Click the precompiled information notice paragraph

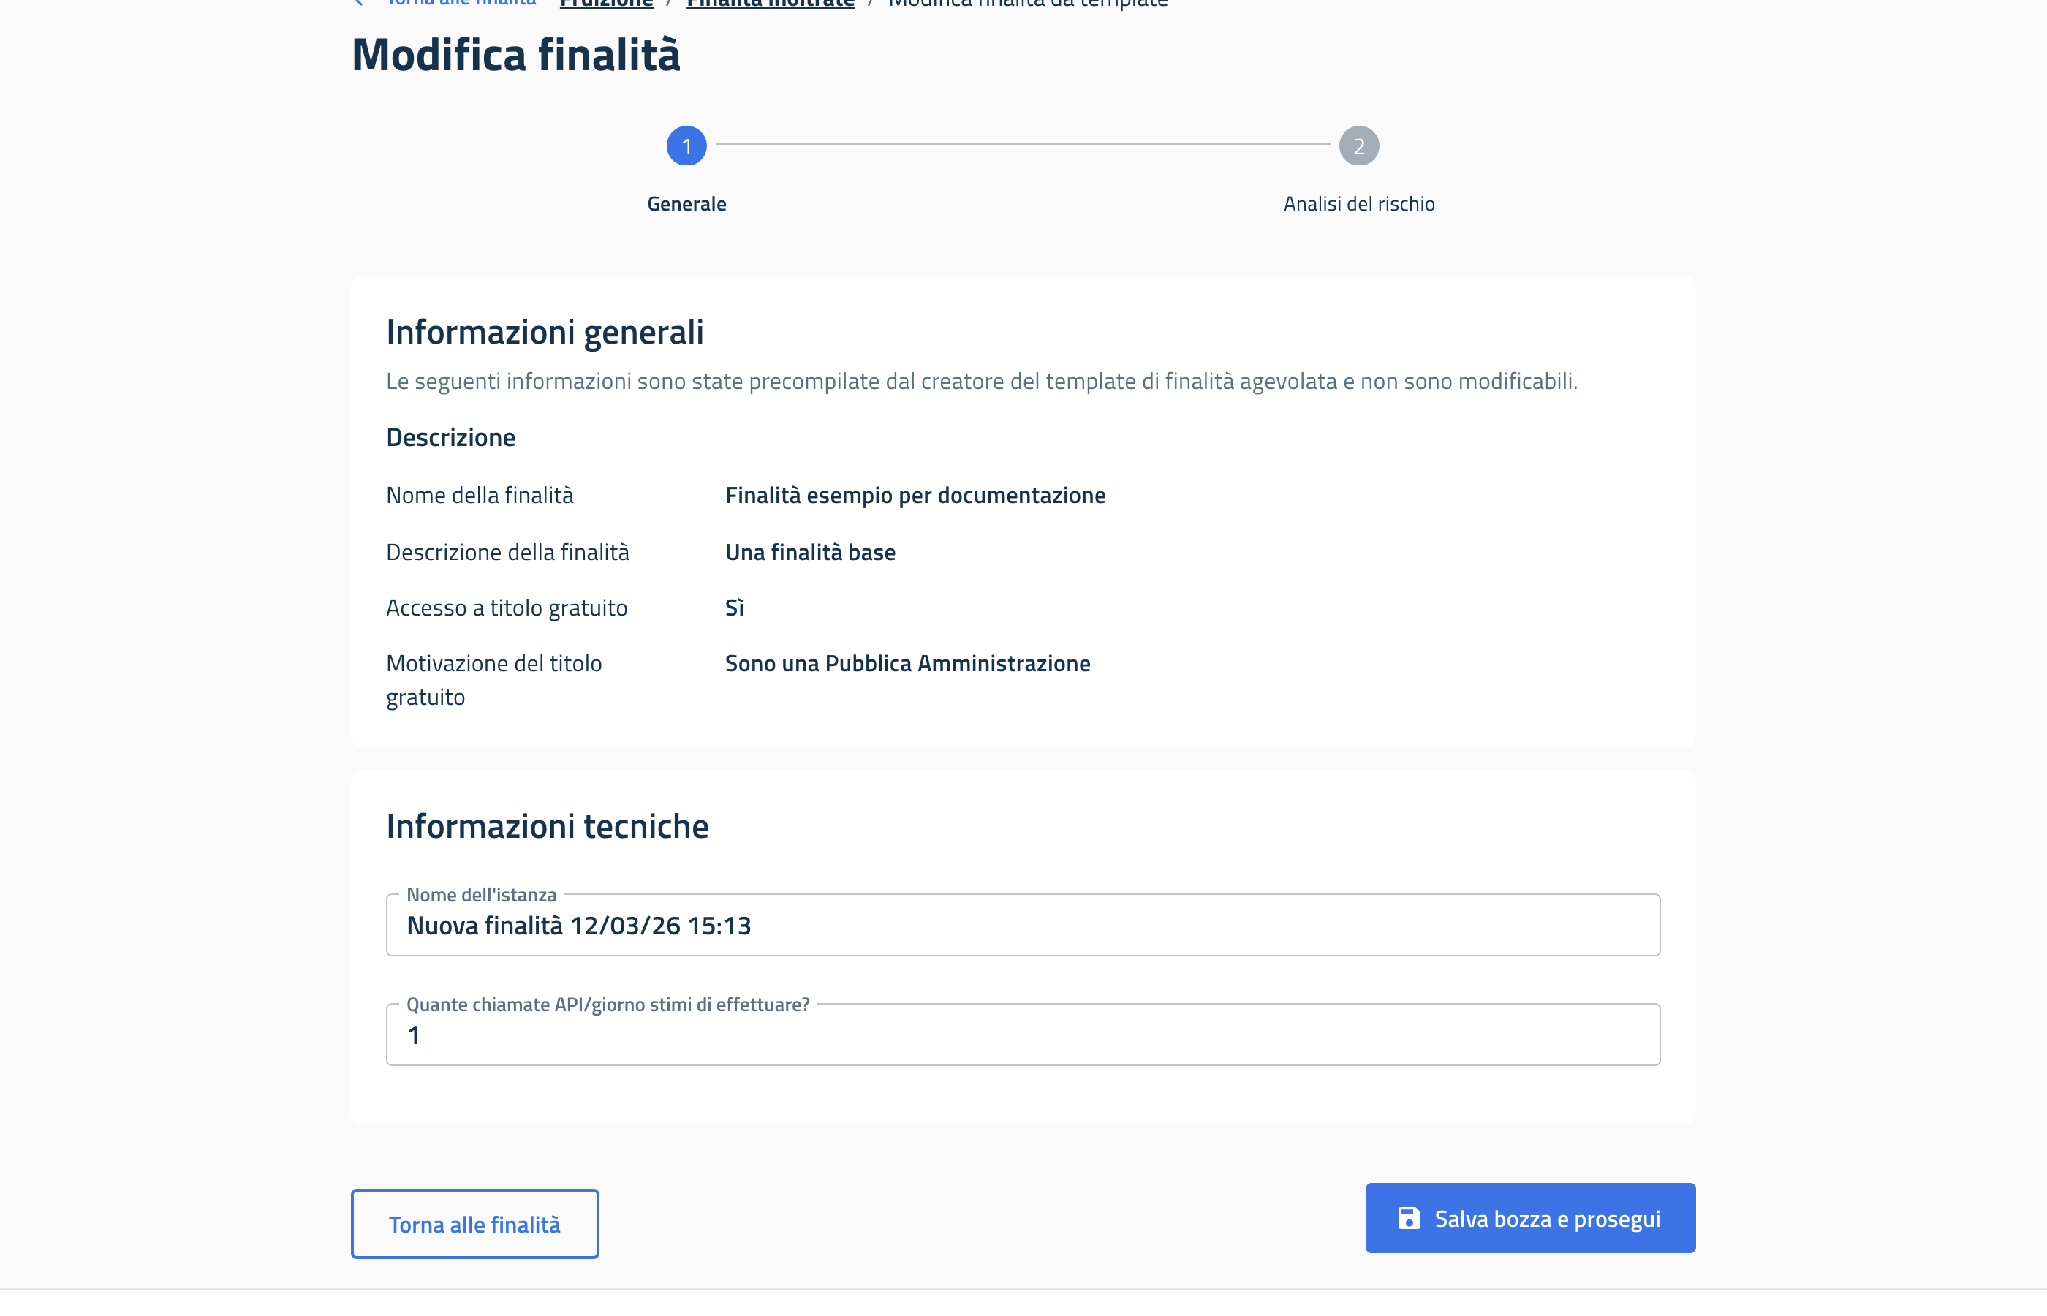pyautogui.click(x=981, y=381)
